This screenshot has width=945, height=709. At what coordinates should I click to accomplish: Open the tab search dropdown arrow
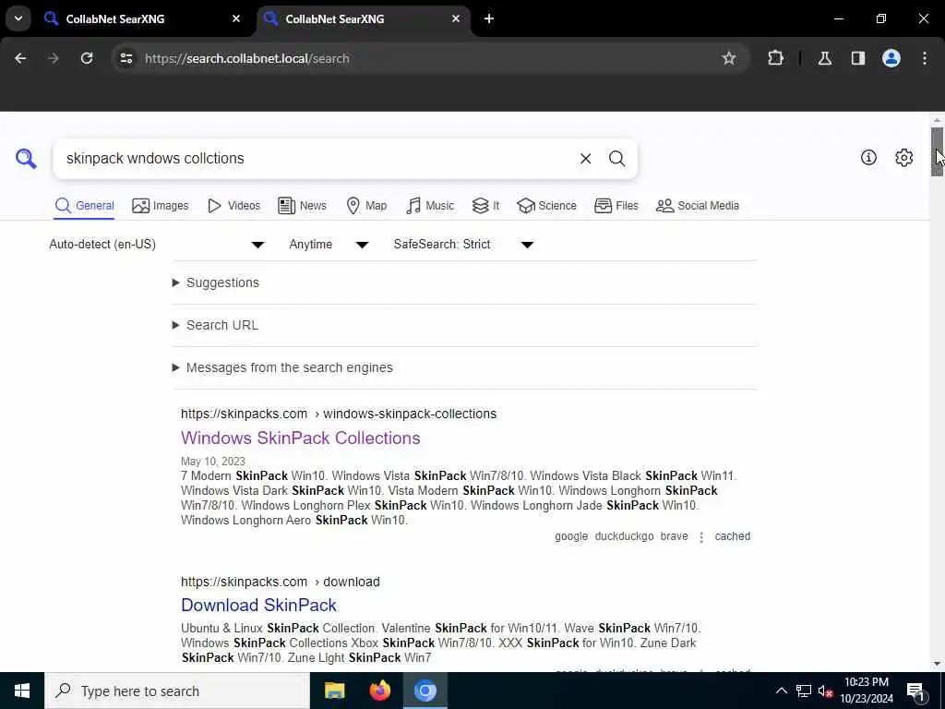[x=18, y=18]
